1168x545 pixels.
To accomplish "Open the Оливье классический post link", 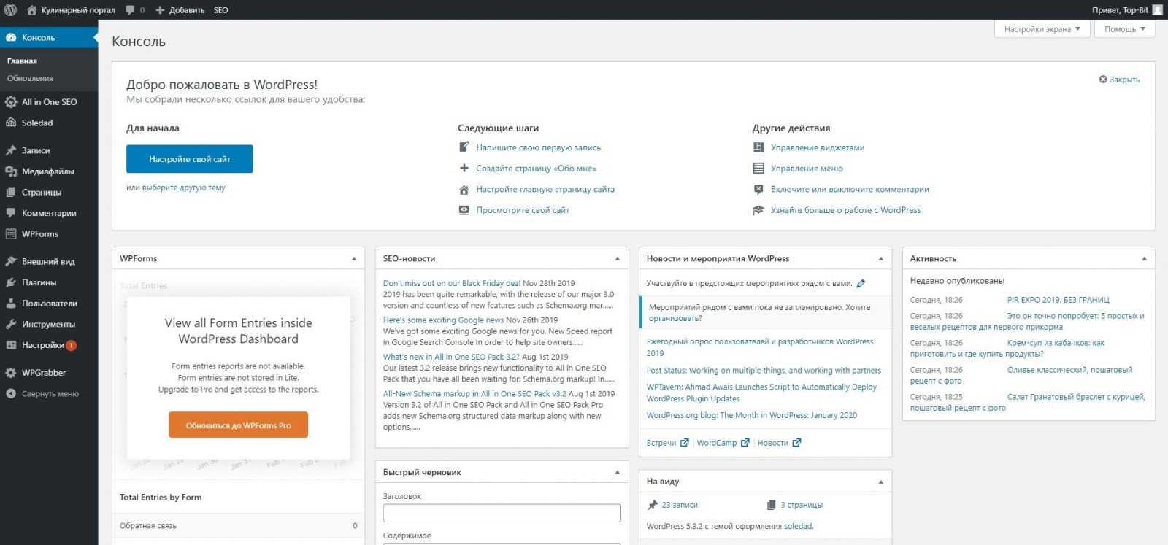I will click(x=1021, y=375).
